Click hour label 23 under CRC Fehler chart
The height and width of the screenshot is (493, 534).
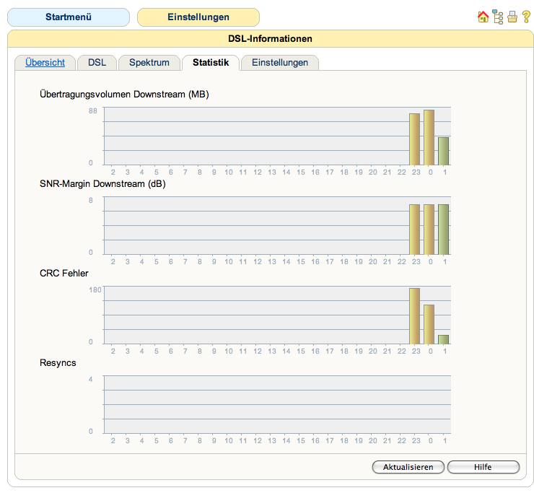pyautogui.click(x=416, y=352)
